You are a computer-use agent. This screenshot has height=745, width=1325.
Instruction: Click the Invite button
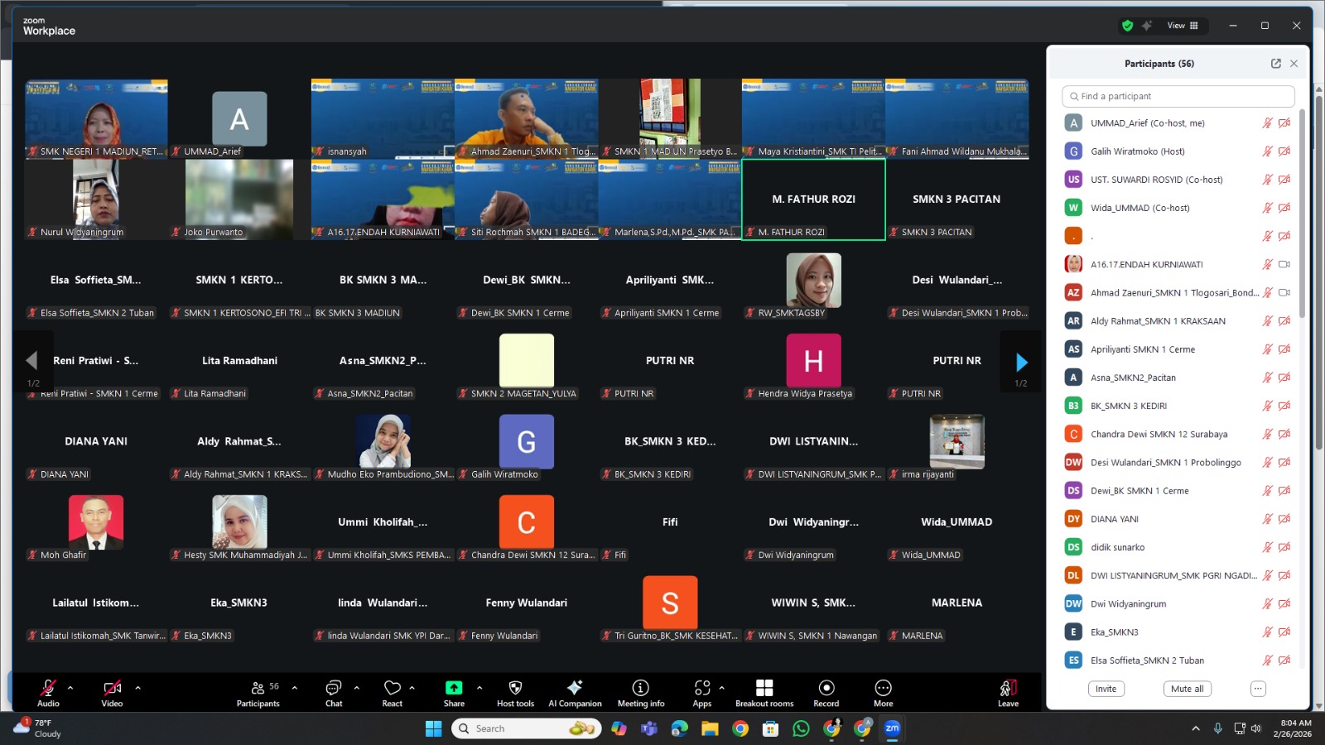(x=1106, y=689)
